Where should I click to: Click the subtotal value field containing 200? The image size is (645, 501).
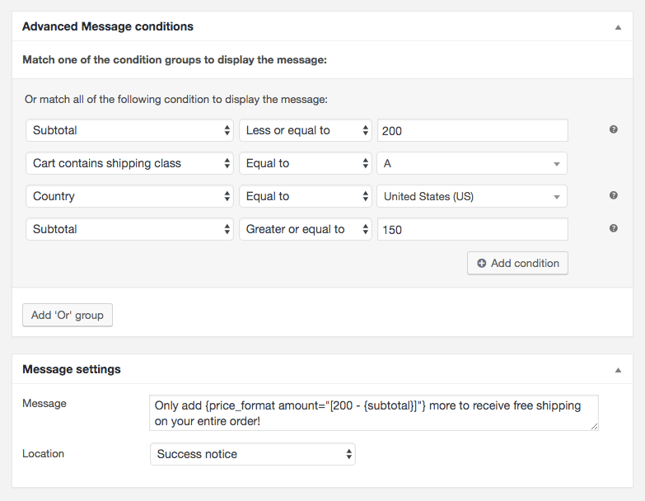pyautogui.click(x=473, y=130)
